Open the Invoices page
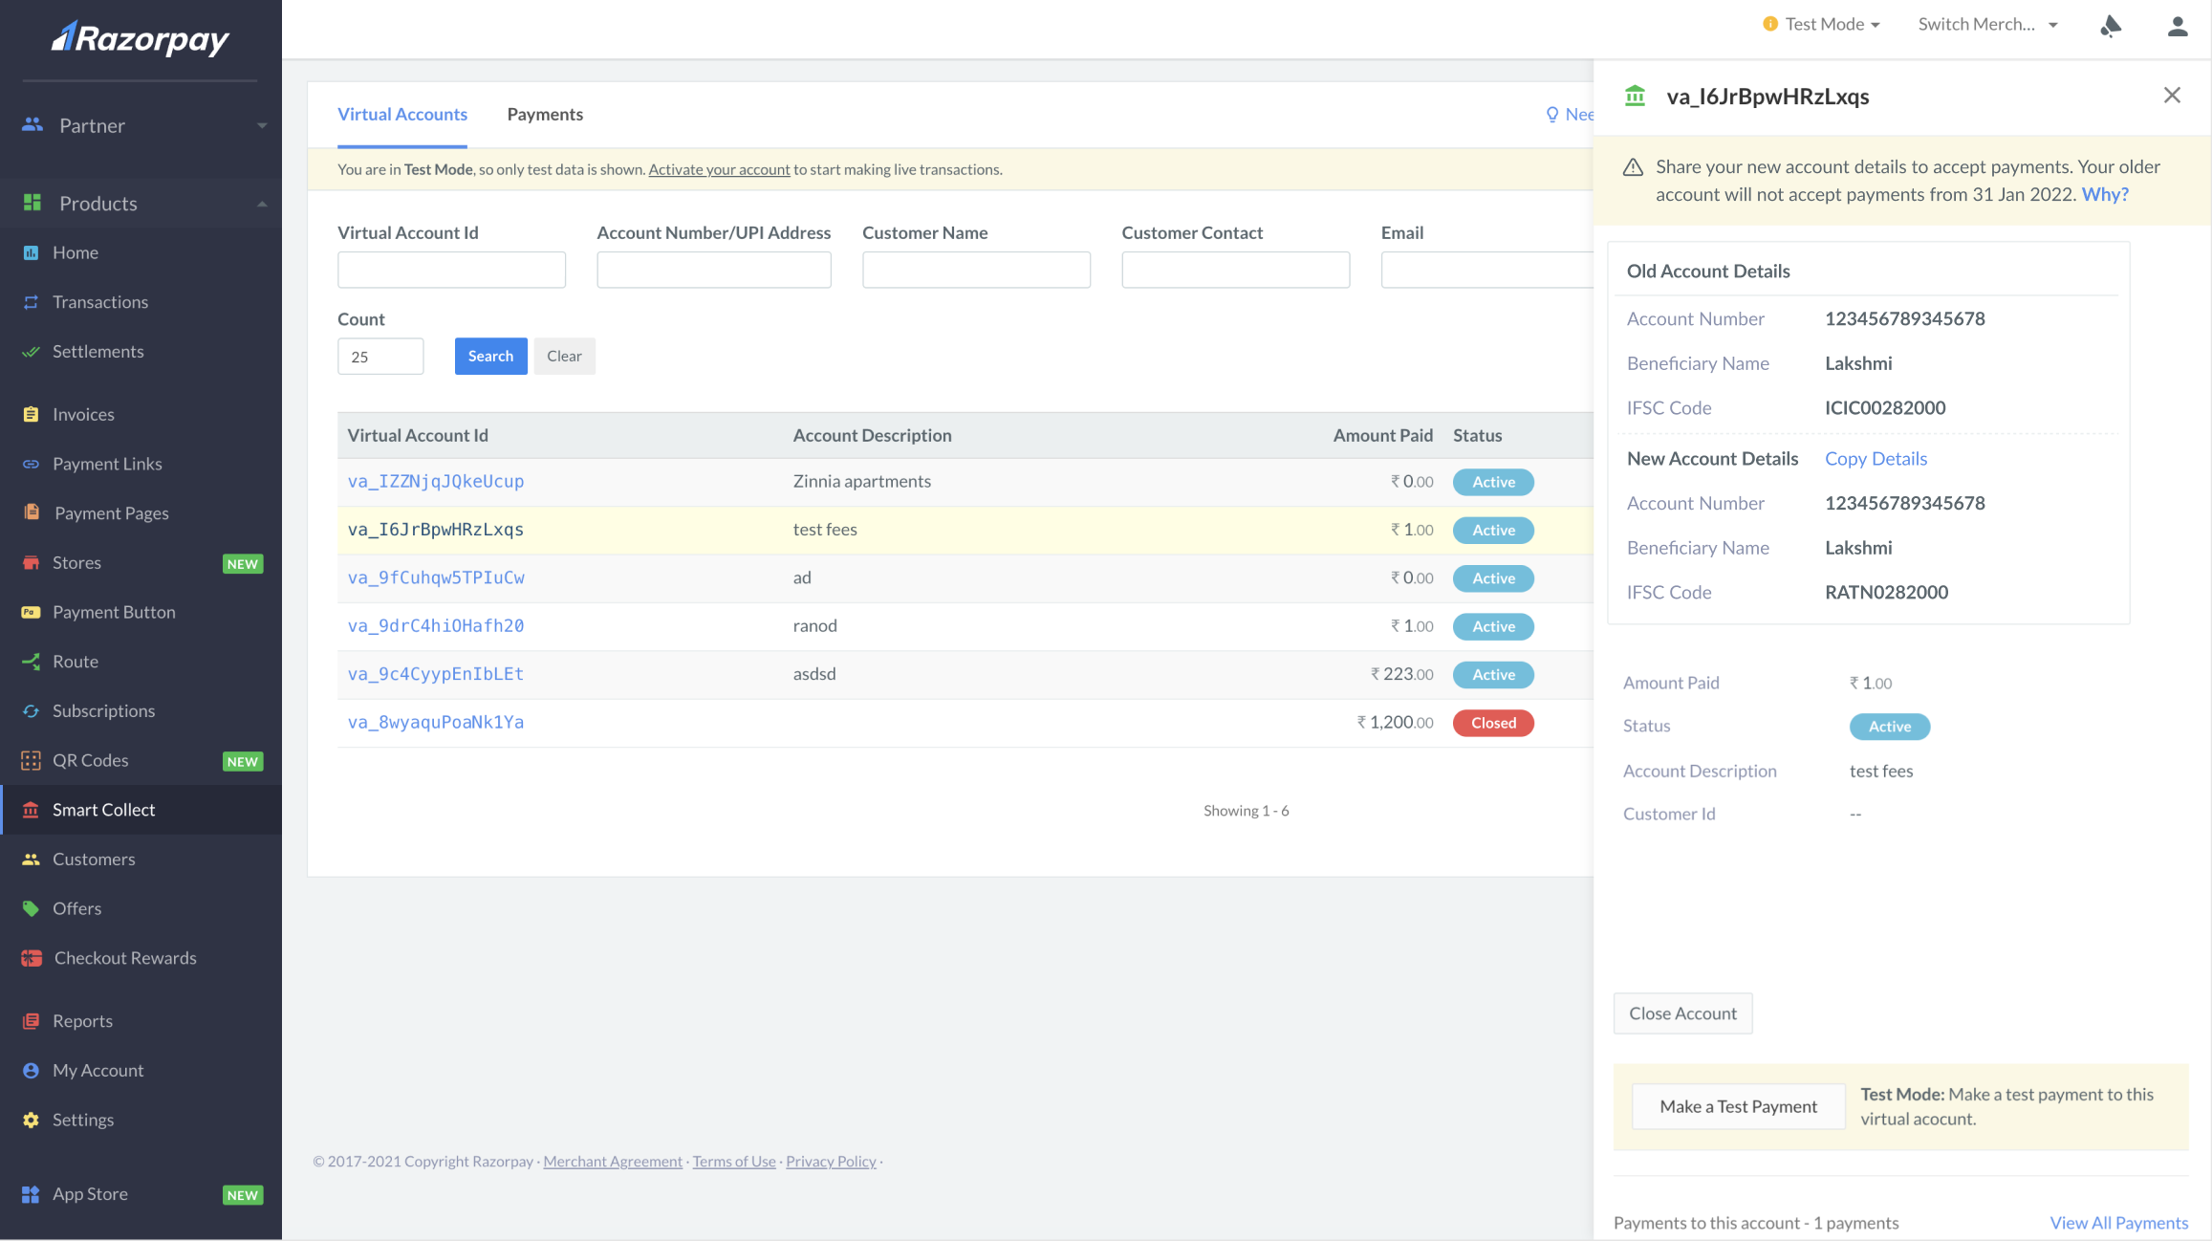The height and width of the screenshot is (1241, 2212). click(x=82, y=414)
